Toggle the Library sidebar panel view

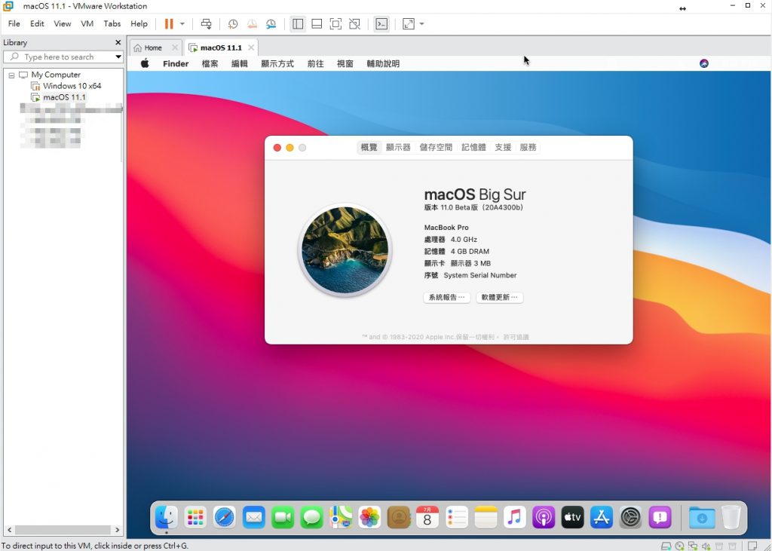tap(298, 24)
